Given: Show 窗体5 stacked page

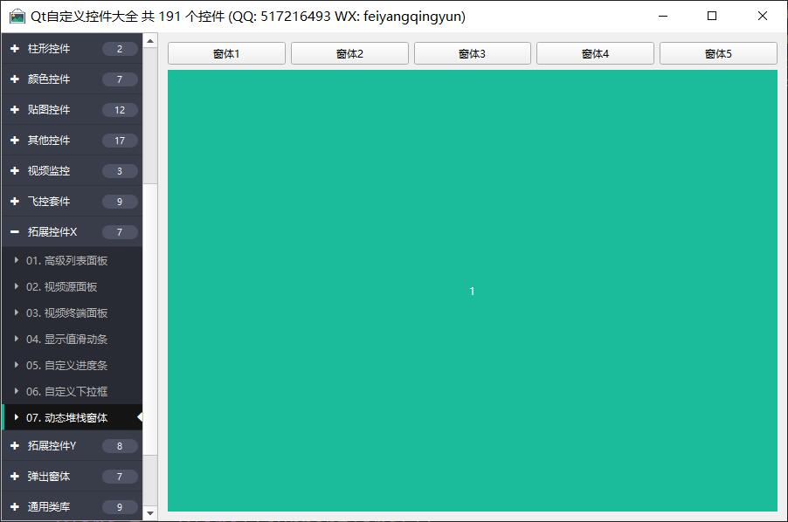Looking at the screenshot, I should (717, 53).
